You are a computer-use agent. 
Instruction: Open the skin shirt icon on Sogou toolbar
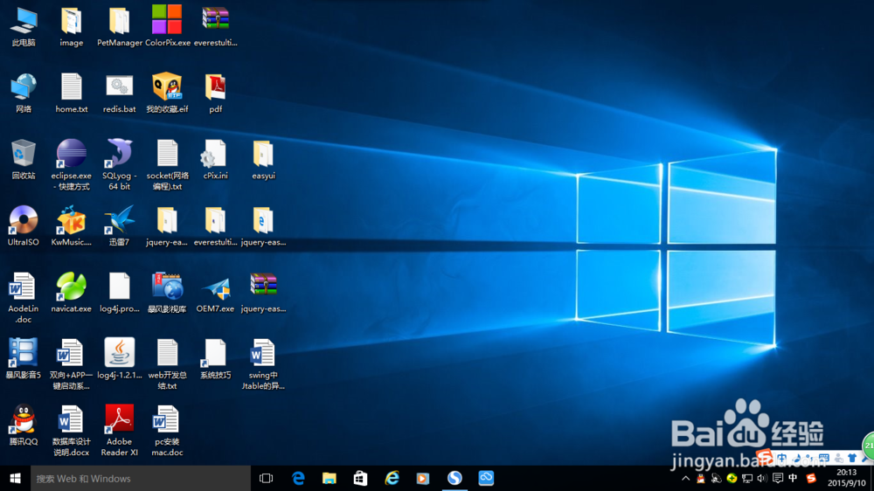852,458
